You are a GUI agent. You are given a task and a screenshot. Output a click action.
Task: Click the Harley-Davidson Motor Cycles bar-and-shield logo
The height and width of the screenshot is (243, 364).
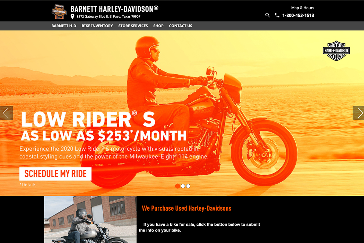(x=336, y=51)
